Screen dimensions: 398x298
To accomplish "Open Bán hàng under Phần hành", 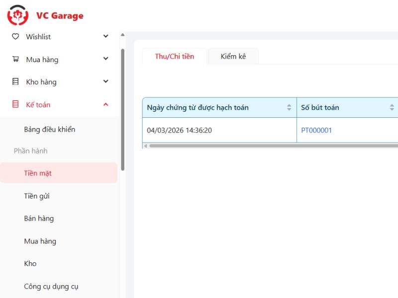I will [x=39, y=219].
